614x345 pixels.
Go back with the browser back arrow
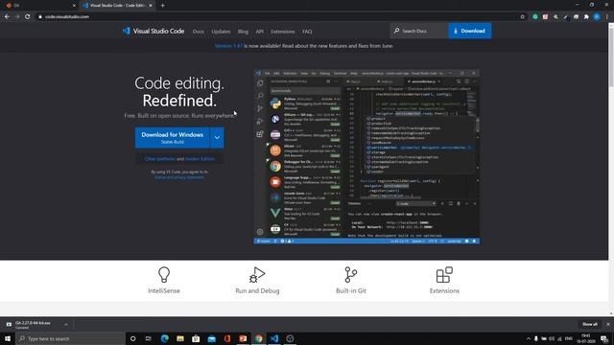pos(7,17)
